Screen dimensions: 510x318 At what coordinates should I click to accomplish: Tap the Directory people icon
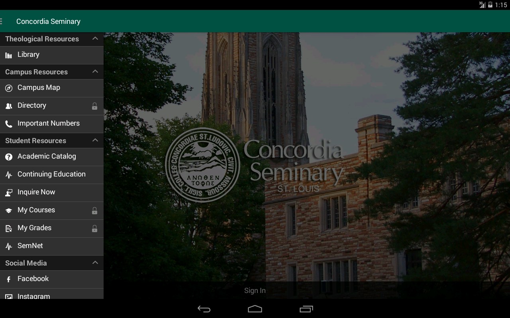point(9,106)
